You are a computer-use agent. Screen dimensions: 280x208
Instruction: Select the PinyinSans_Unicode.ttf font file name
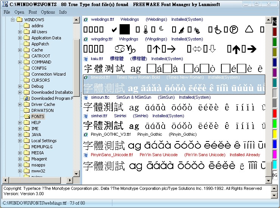coord(112,155)
